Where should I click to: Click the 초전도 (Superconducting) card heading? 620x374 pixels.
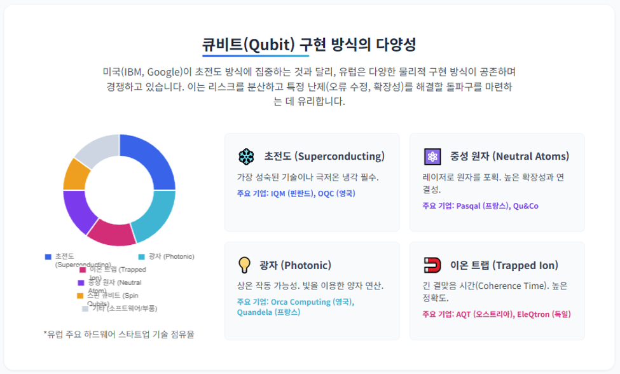point(324,156)
